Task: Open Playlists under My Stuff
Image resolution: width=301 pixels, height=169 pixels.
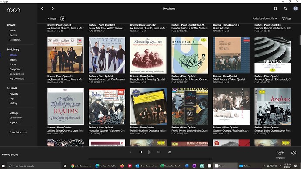Action: [x=14, y=94]
